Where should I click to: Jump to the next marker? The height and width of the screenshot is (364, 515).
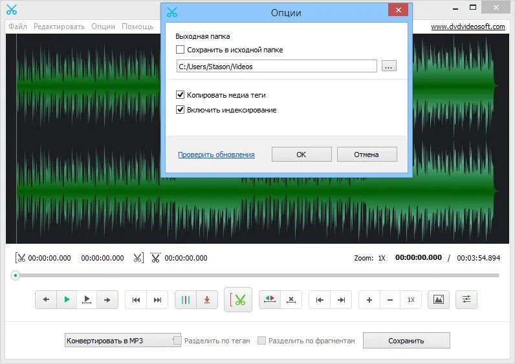[157, 299]
